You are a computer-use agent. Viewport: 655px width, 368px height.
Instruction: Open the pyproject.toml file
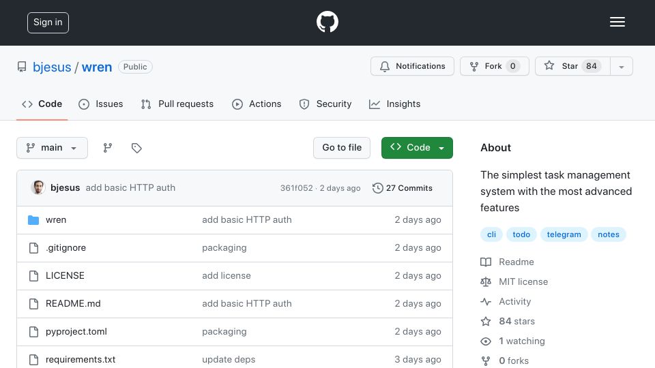(x=76, y=332)
